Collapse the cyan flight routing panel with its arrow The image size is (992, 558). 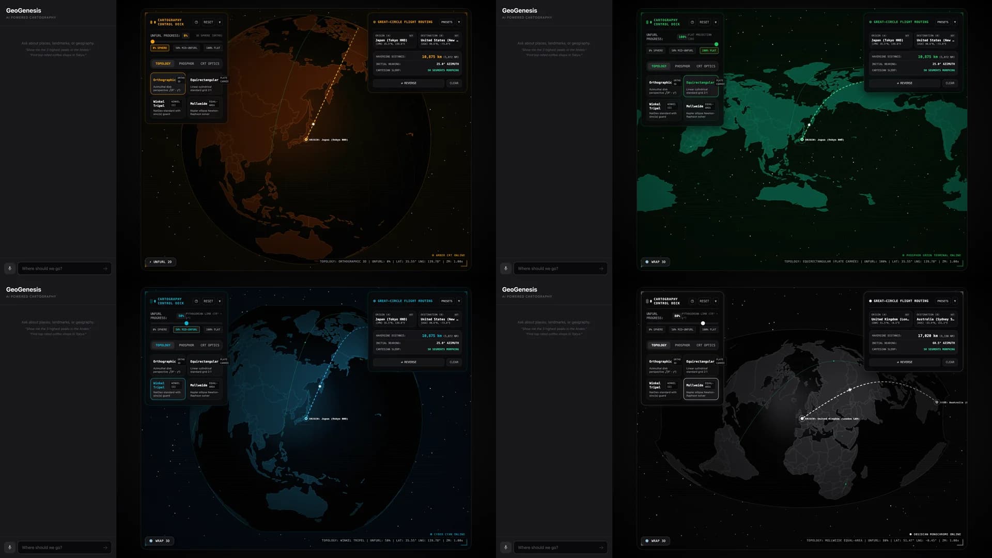tap(459, 301)
